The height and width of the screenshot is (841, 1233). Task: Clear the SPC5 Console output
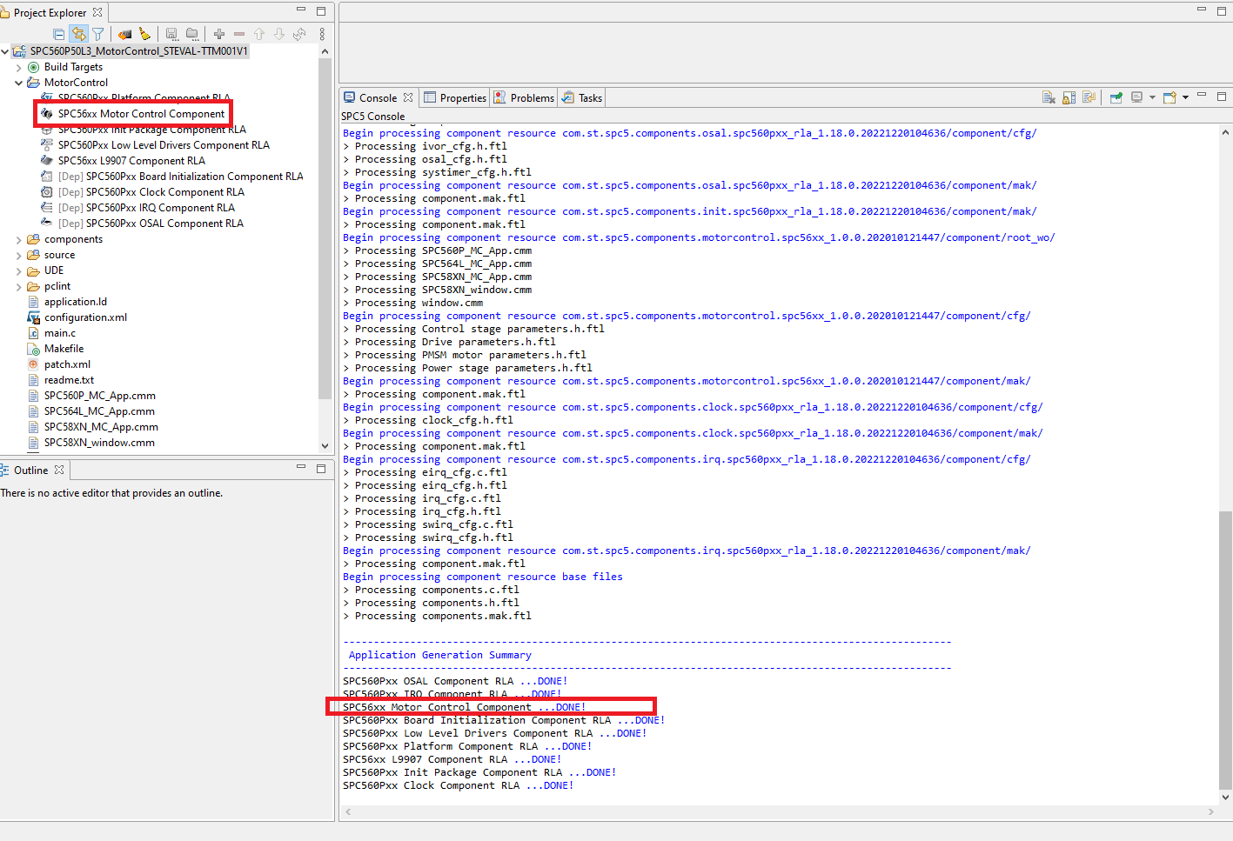[x=1047, y=97]
